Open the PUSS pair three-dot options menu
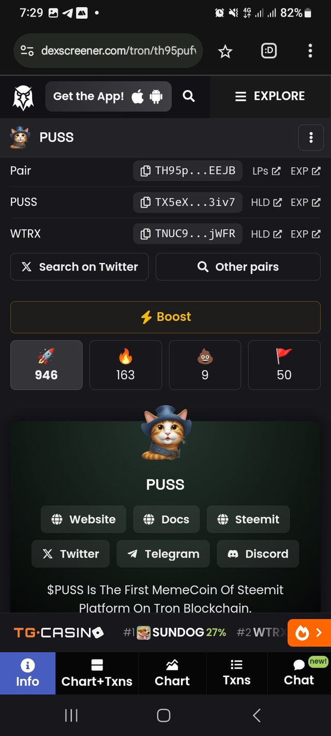This screenshot has height=736, width=331. tap(311, 137)
